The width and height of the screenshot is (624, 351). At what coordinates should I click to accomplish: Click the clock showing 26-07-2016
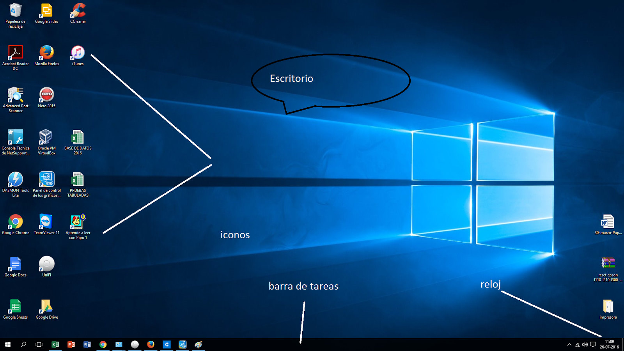point(610,344)
